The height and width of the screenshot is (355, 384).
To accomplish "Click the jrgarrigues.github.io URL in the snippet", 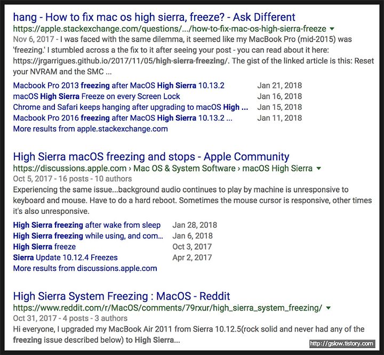I will [x=121, y=61].
